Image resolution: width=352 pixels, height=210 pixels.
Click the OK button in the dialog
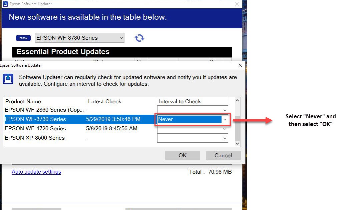pyautogui.click(x=183, y=155)
